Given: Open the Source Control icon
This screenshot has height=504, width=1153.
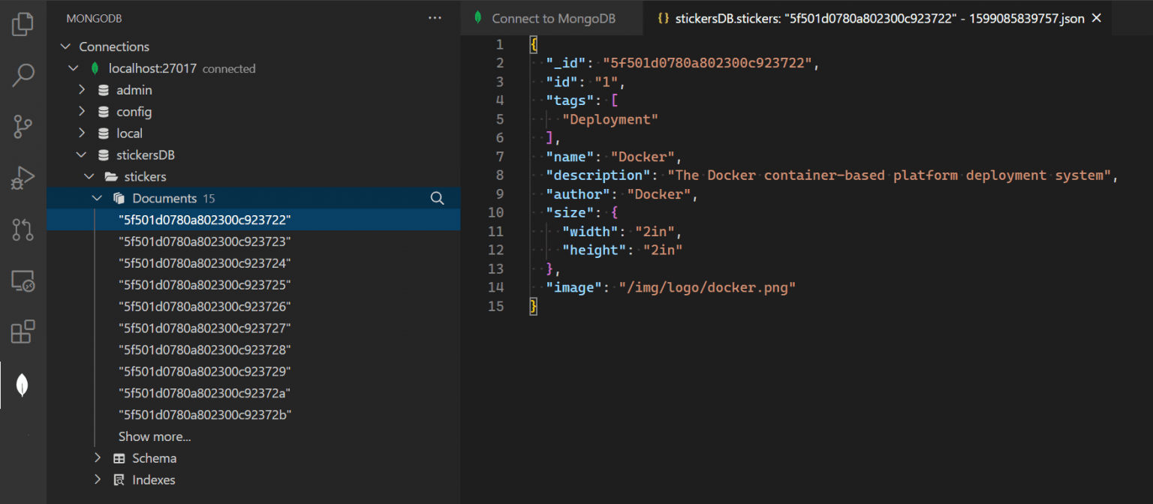Looking at the screenshot, I should pyautogui.click(x=23, y=127).
